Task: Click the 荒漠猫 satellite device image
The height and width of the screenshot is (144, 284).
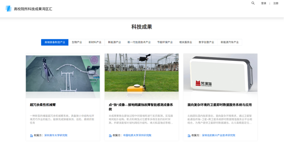Action: (x=220, y=76)
